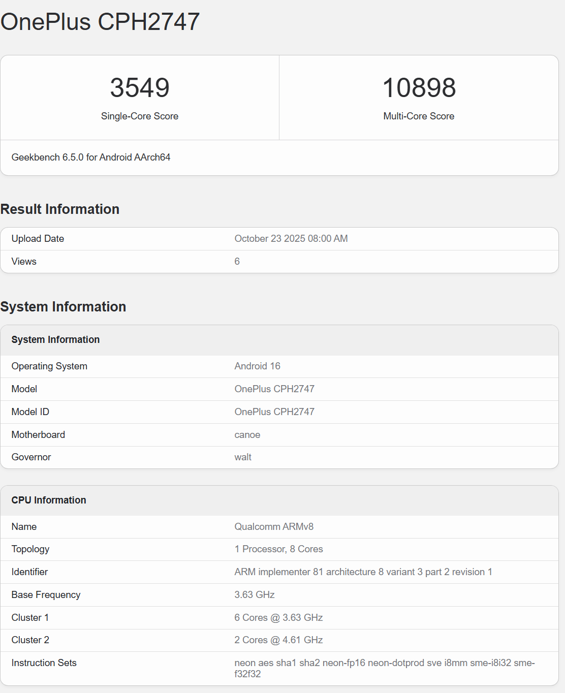Select the Qualcomm ARMv8 value
Image resolution: width=565 pixels, height=693 pixels.
(x=274, y=526)
